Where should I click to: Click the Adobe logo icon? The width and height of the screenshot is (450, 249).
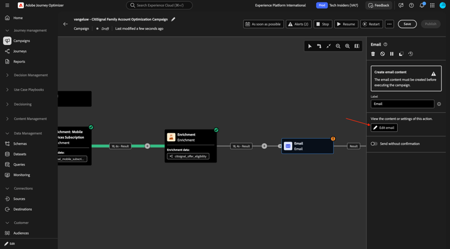tap(20, 5)
